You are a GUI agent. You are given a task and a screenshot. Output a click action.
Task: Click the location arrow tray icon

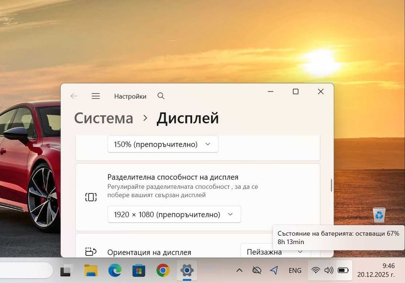(x=274, y=270)
